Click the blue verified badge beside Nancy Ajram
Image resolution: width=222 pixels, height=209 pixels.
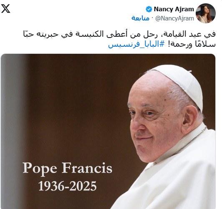tap(149, 9)
